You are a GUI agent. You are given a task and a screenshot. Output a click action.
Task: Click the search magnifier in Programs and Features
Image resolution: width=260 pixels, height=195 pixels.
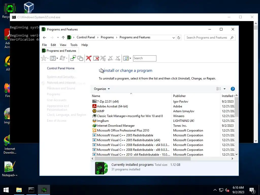[x=232, y=38]
